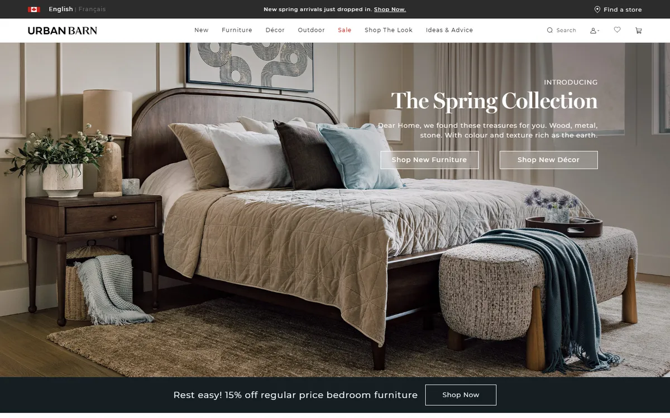Click Shop New Furniture button
Screen dimensions: 670x418
(429, 160)
